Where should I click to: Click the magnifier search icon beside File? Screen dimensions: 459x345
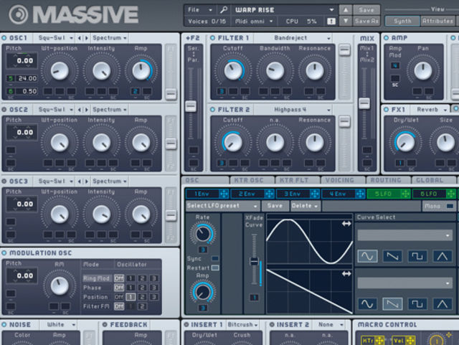point(224,10)
